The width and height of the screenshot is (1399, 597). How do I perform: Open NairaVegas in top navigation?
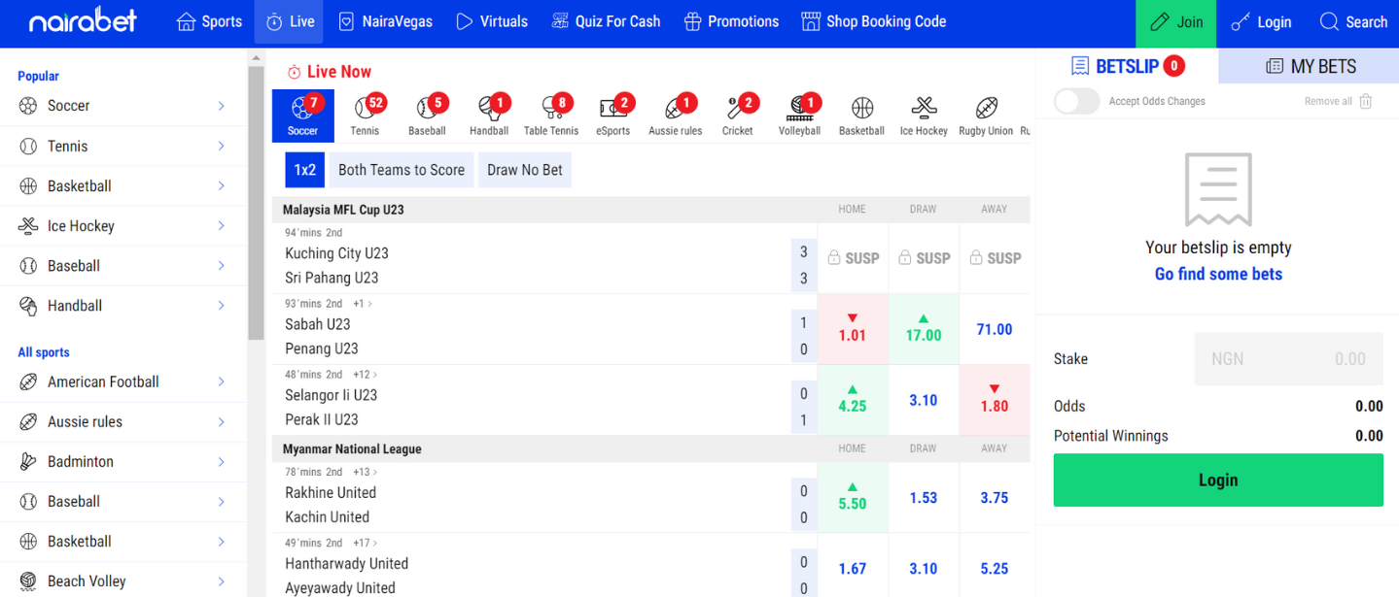pos(385,21)
